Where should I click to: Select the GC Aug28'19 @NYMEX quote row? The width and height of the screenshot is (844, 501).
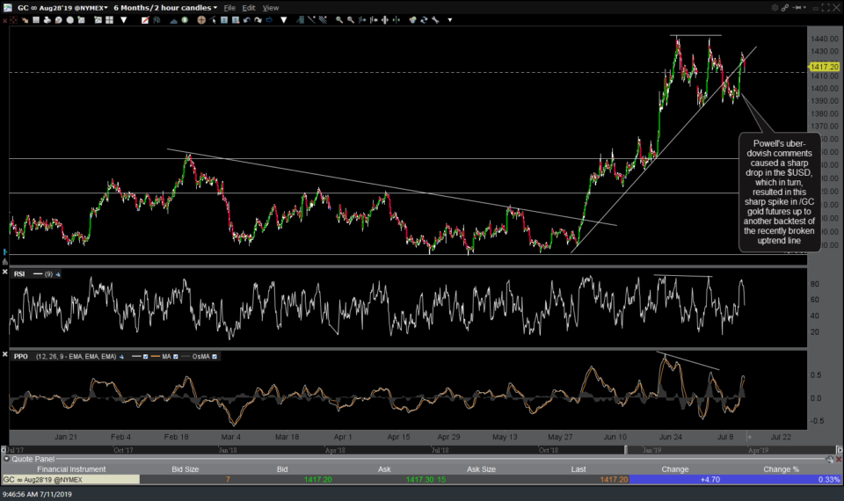[x=421, y=480]
